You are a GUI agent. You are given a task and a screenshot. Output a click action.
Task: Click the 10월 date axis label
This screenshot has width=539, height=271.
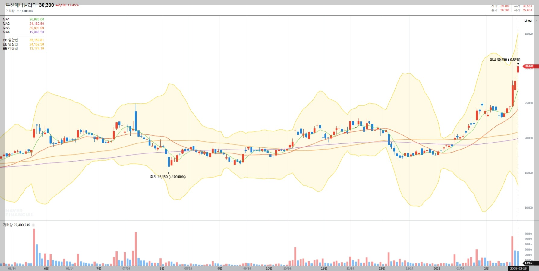(x=269, y=269)
